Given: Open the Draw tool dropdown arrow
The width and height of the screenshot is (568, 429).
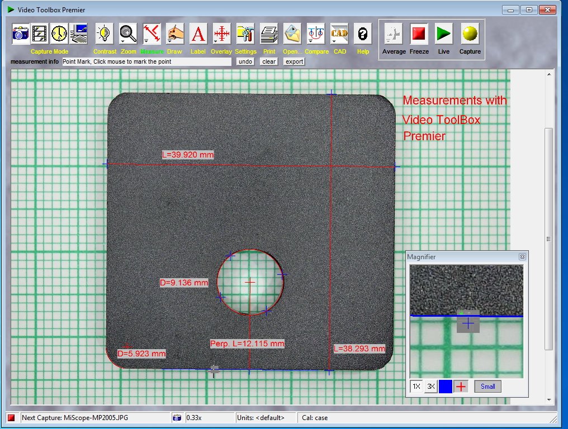Looking at the screenshot, I should tap(169, 41).
